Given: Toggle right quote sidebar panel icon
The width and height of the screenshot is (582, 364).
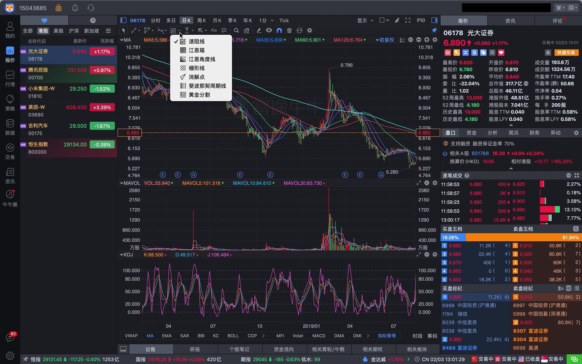Looking at the screenshot, I should 434,20.
